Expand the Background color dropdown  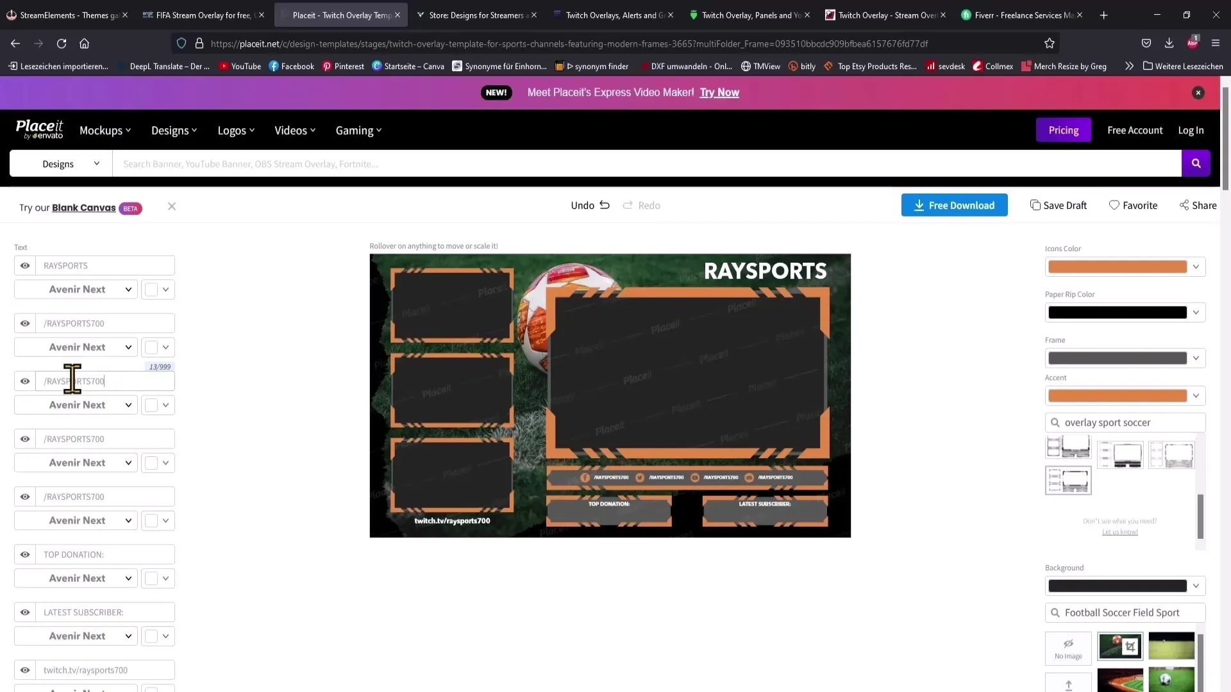(x=1196, y=586)
